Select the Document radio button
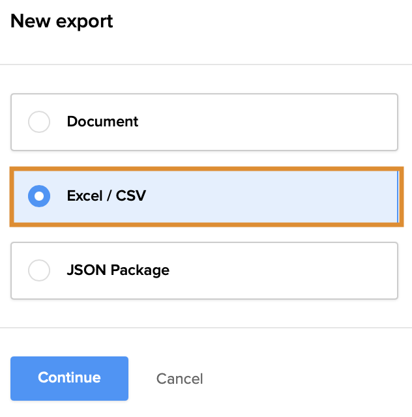The height and width of the screenshot is (417, 412). click(x=39, y=122)
